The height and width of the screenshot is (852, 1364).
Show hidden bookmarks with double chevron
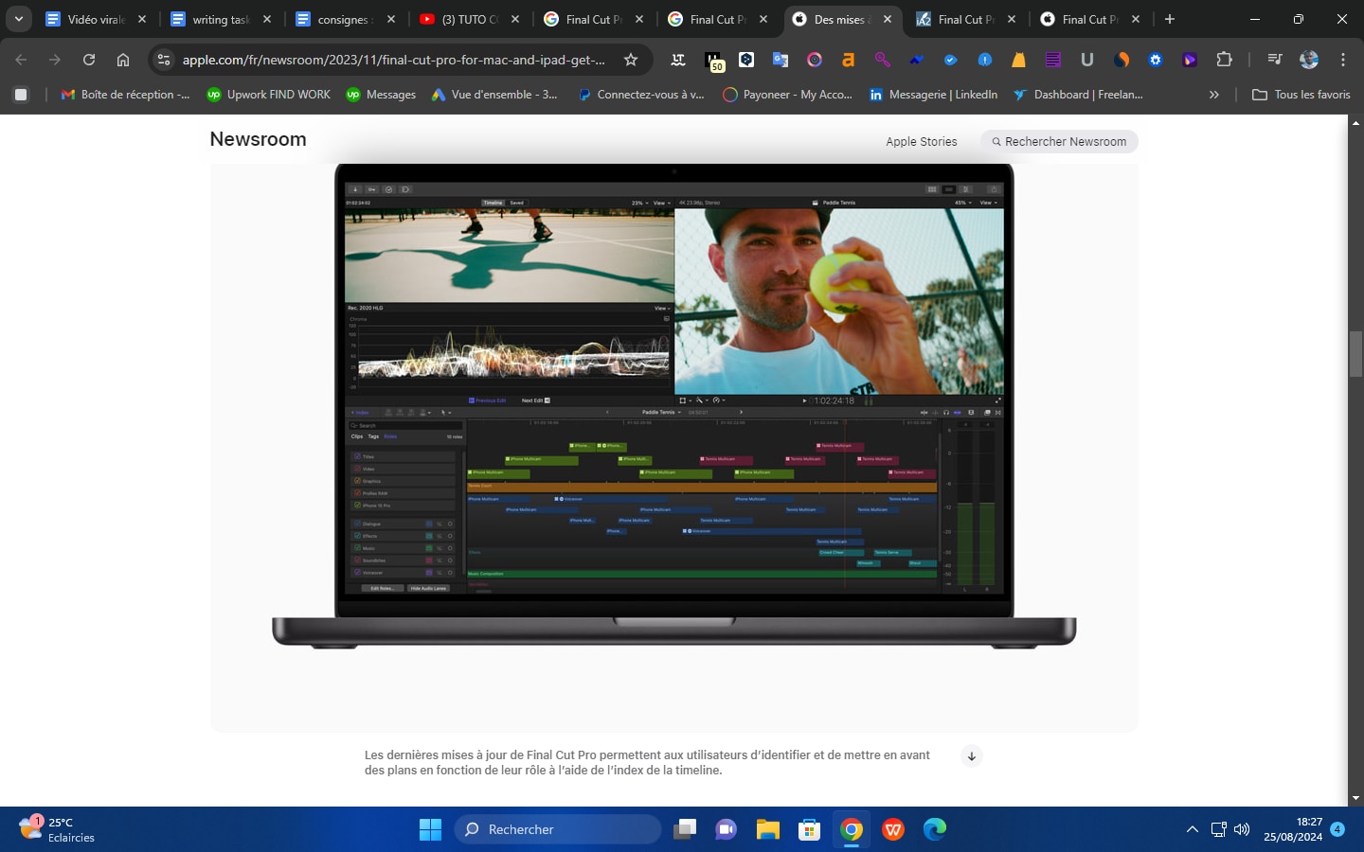pyautogui.click(x=1213, y=94)
